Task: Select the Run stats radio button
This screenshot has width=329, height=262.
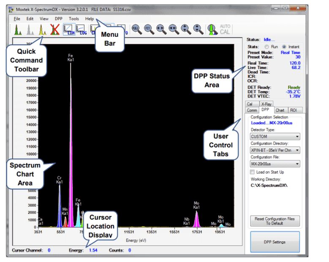Action: tap(266, 47)
